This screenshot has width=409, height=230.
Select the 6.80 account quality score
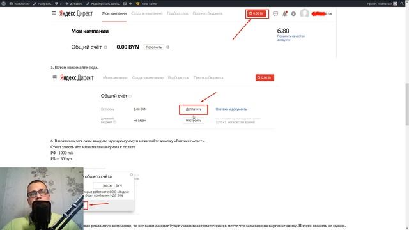(283, 31)
